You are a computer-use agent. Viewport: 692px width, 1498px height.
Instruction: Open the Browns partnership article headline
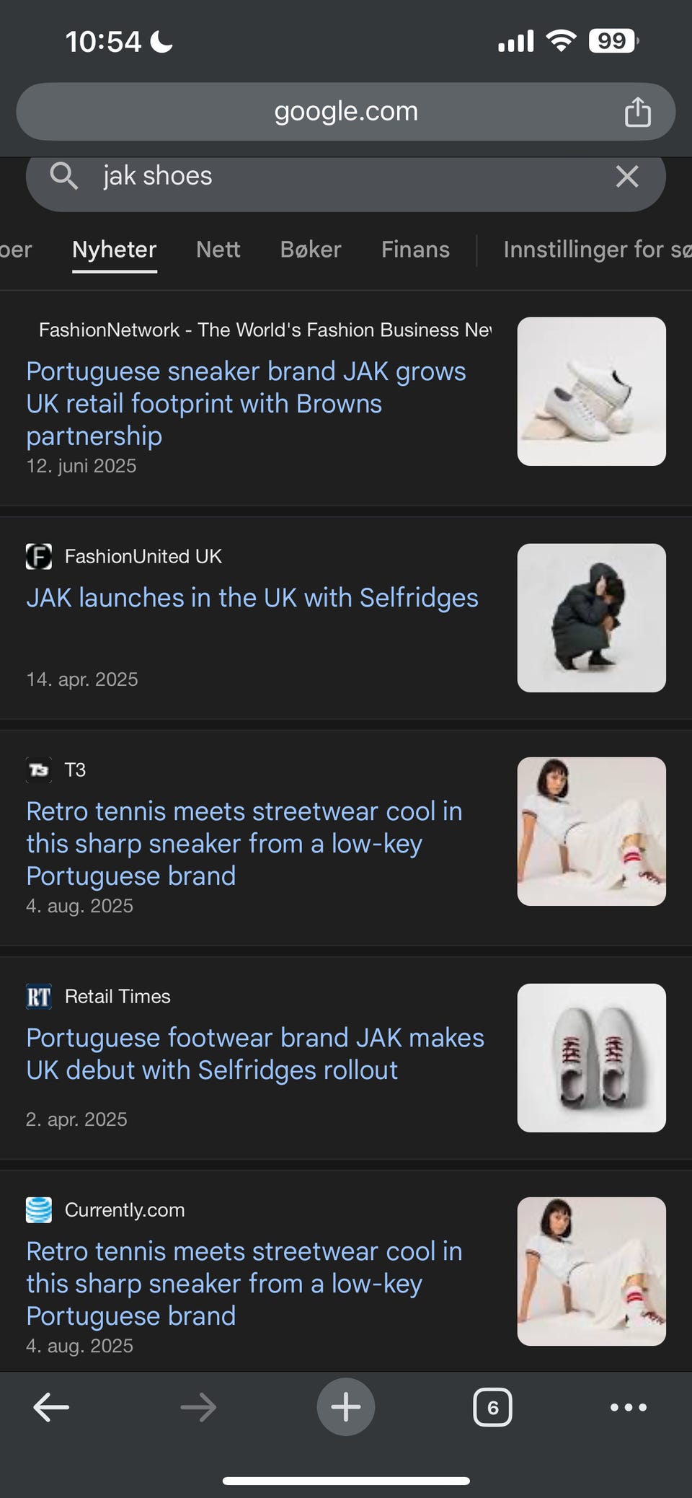click(246, 403)
